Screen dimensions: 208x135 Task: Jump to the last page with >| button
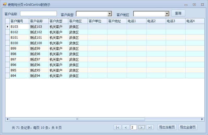pyautogui.click(x=150, y=127)
